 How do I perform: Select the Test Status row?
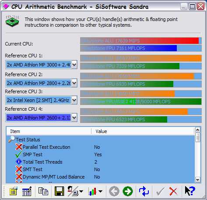(x=101, y=140)
